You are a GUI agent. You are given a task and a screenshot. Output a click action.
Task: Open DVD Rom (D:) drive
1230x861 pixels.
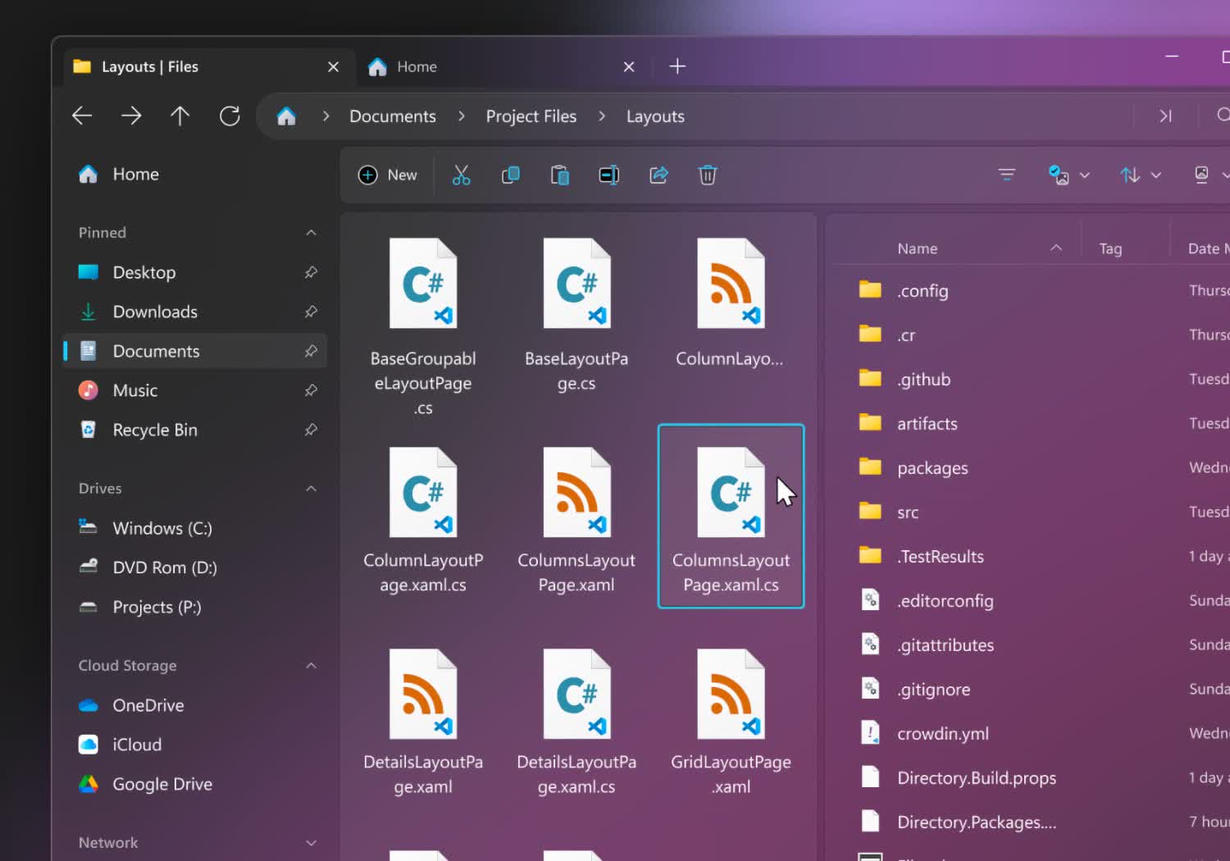pyautogui.click(x=194, y=567)
